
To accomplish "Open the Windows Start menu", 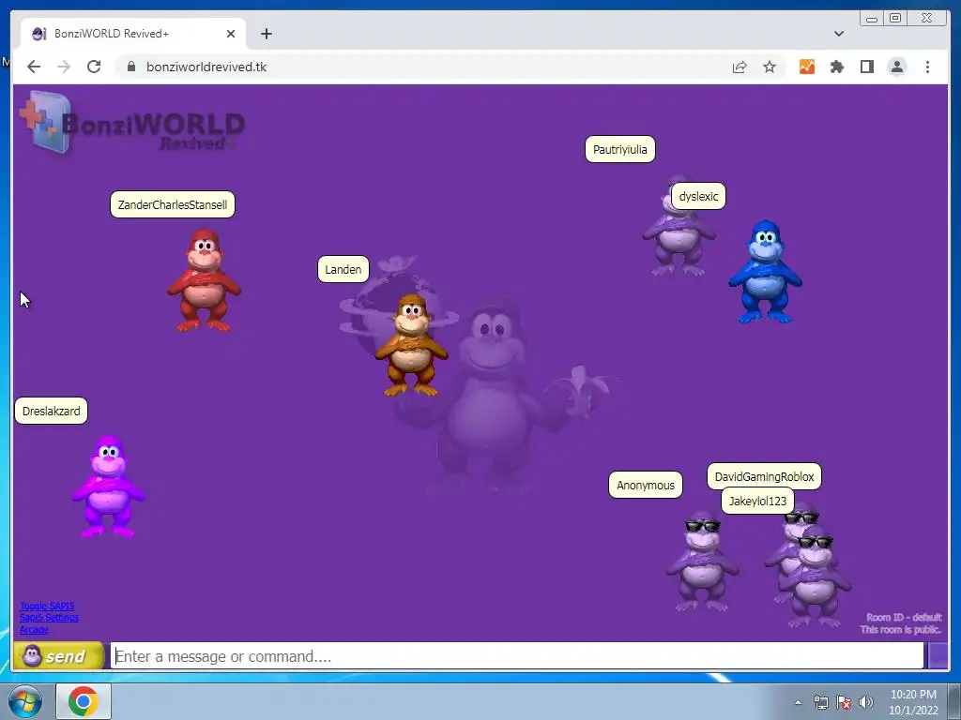I will point(25,701).
